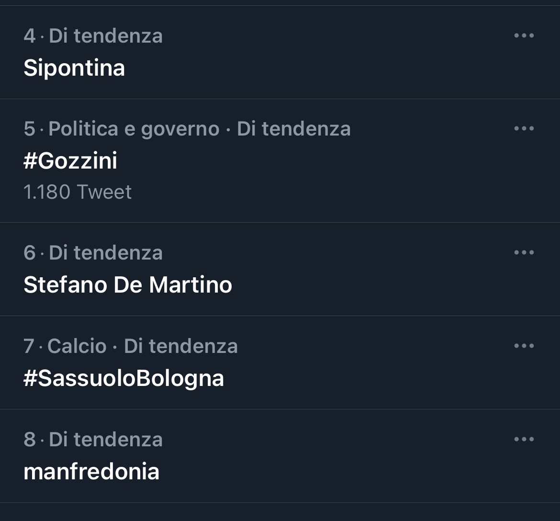Click rank number 5 above #Gozzini
The width and height of the screenshot is (560, 521).
tap(29, 128)
